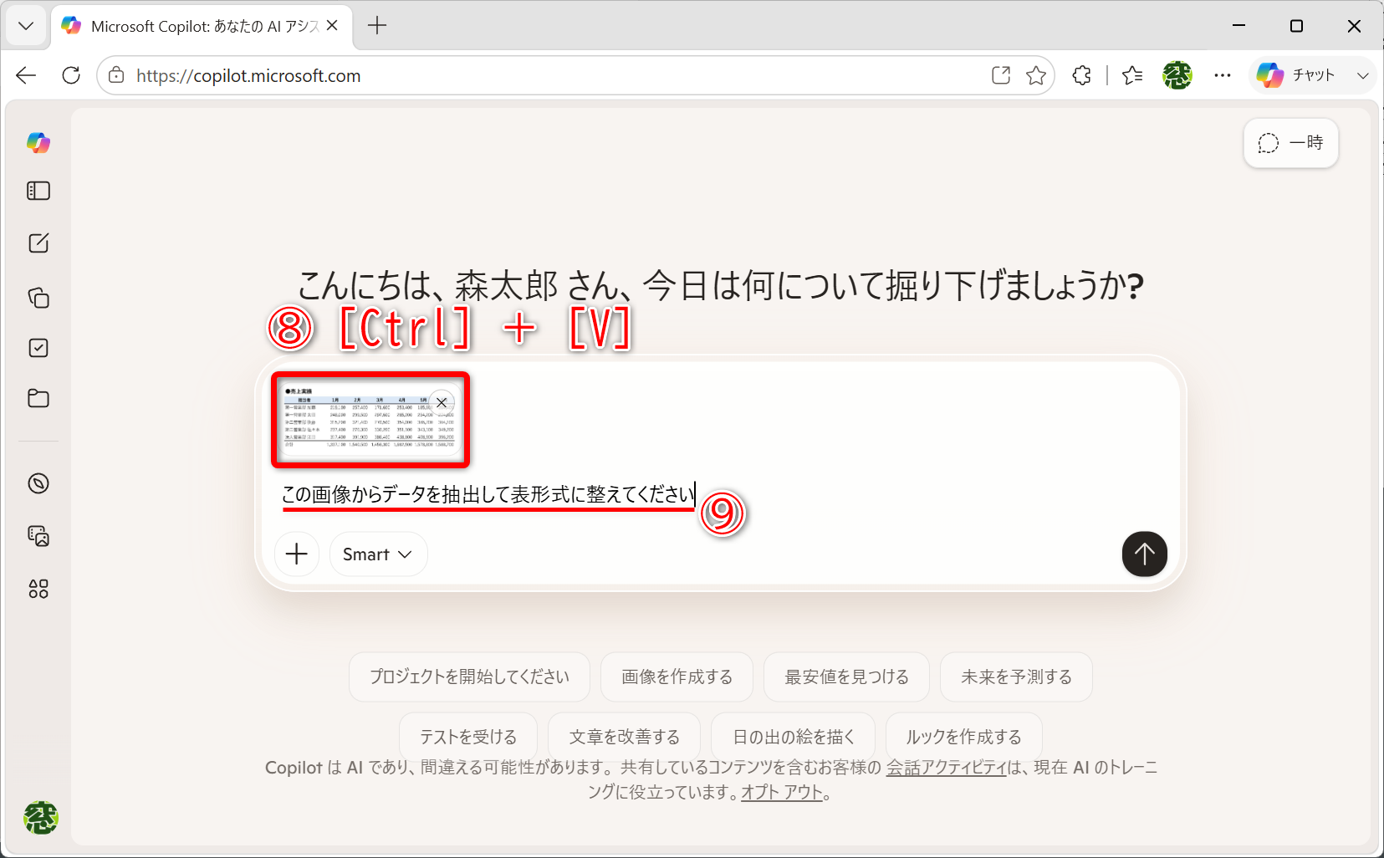The height and width of the screenshot is (858, 1384).
Task: Click the plus attach button in chat box
Action: tap(297, 554)
